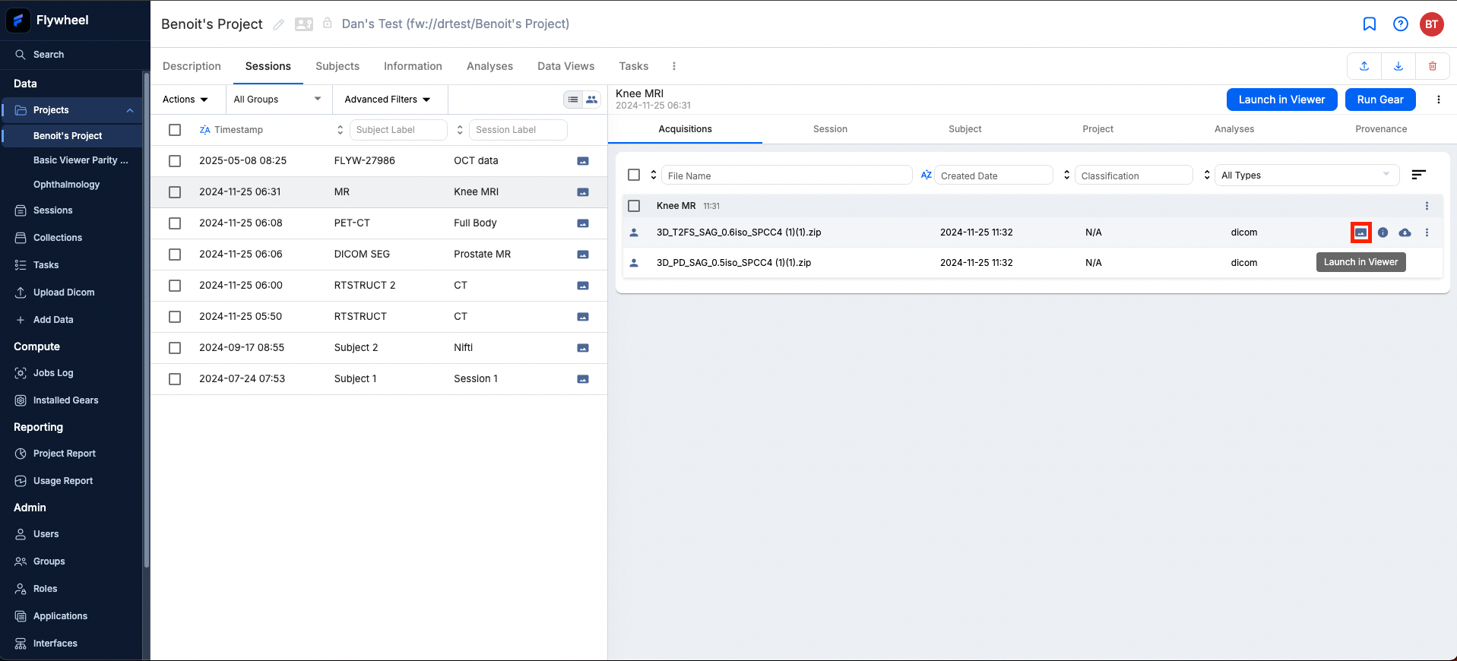1457x661 pixels.
Task: Open kebab menu for Knee MR acquisition
Action: coord(1427,206)
